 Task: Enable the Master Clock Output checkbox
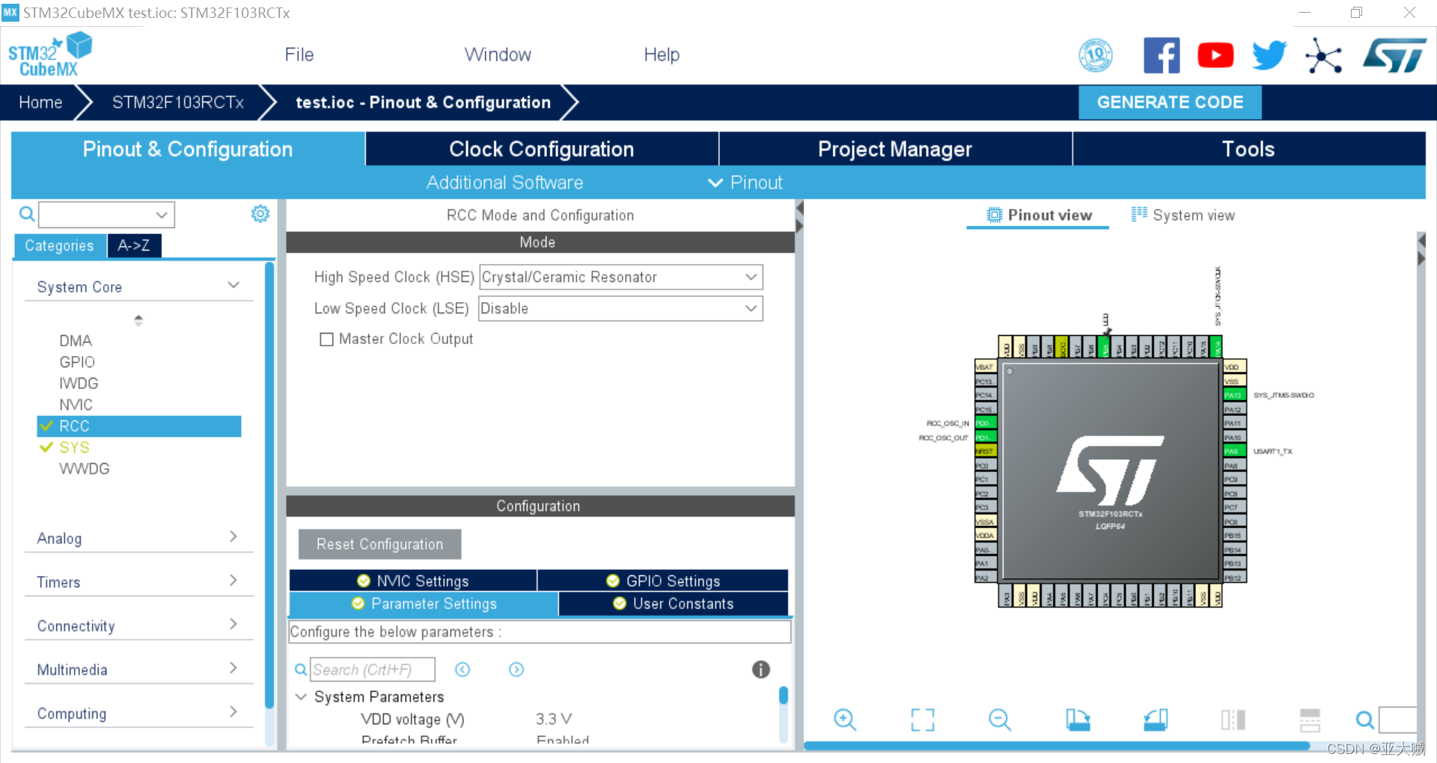click(326, 340)
